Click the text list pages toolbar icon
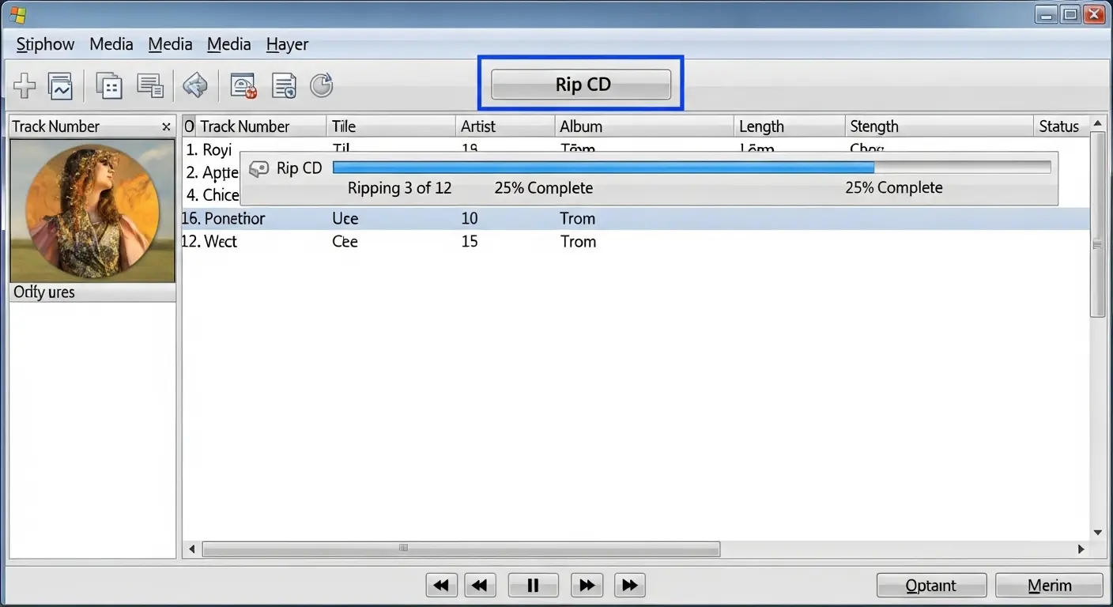This screenshot has width=1113, height=607. pyautogui.click(x=150, y=85)
